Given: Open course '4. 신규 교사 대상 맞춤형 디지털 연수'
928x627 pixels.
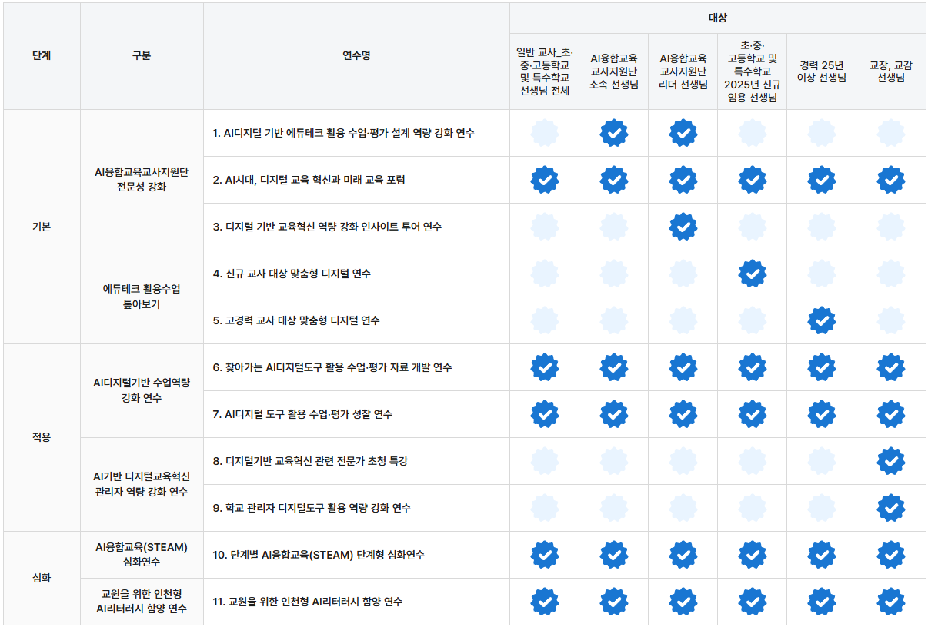Looking at the screenshot, I should (x=292, y=274).
